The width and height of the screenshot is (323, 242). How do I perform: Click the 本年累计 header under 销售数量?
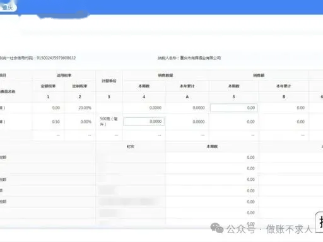[x=187, y=86]
